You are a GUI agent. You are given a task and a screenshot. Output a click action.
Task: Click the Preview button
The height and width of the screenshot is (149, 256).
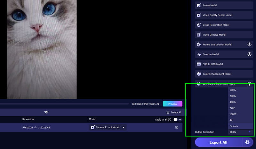(172, 104)
